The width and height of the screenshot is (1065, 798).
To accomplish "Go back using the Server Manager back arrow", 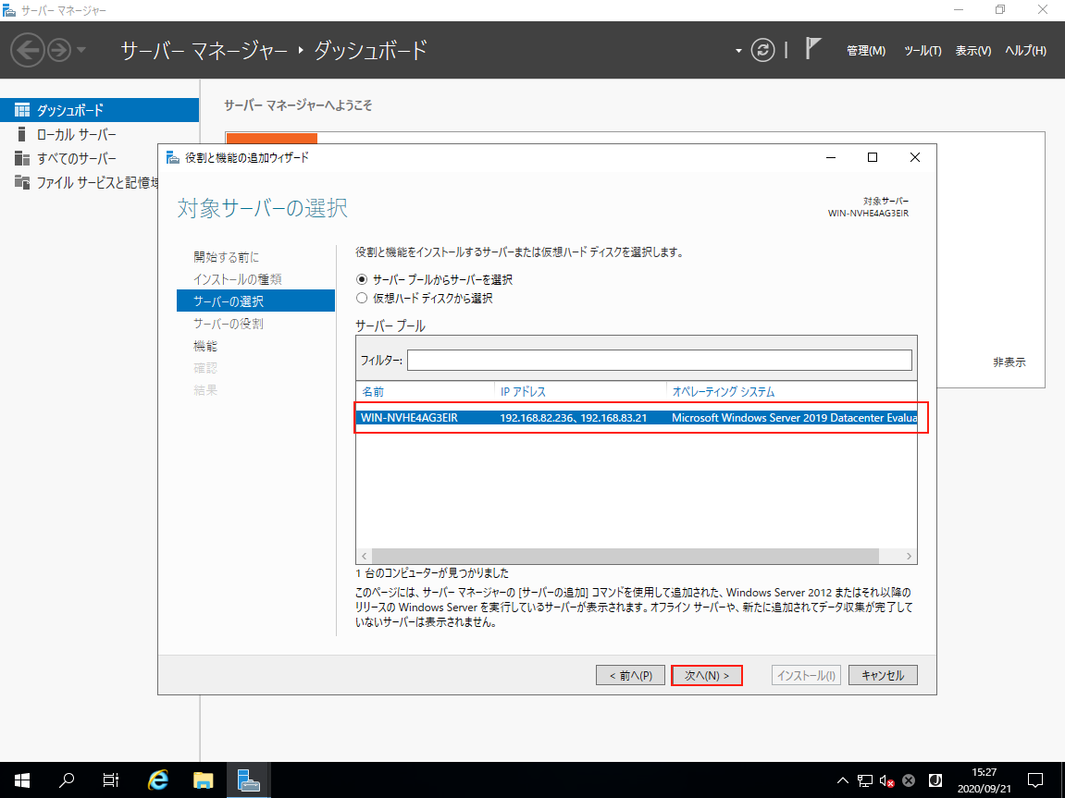I will (28, 50).
